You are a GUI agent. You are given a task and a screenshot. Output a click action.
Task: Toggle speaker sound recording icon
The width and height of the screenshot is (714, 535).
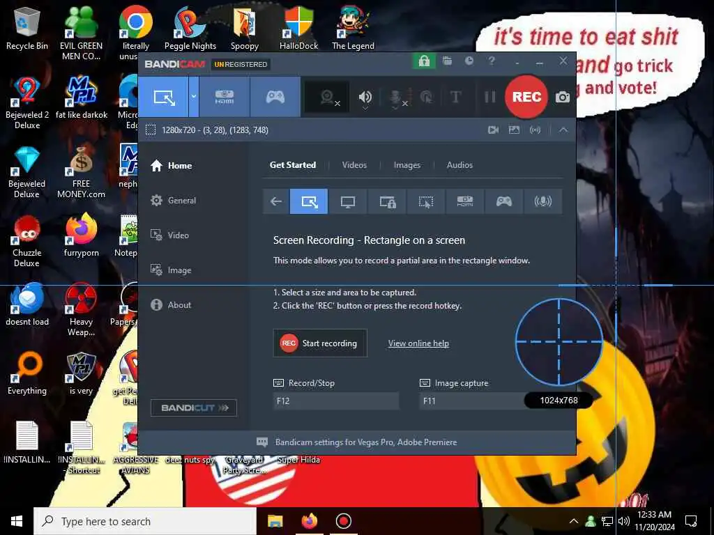[365, 97]
